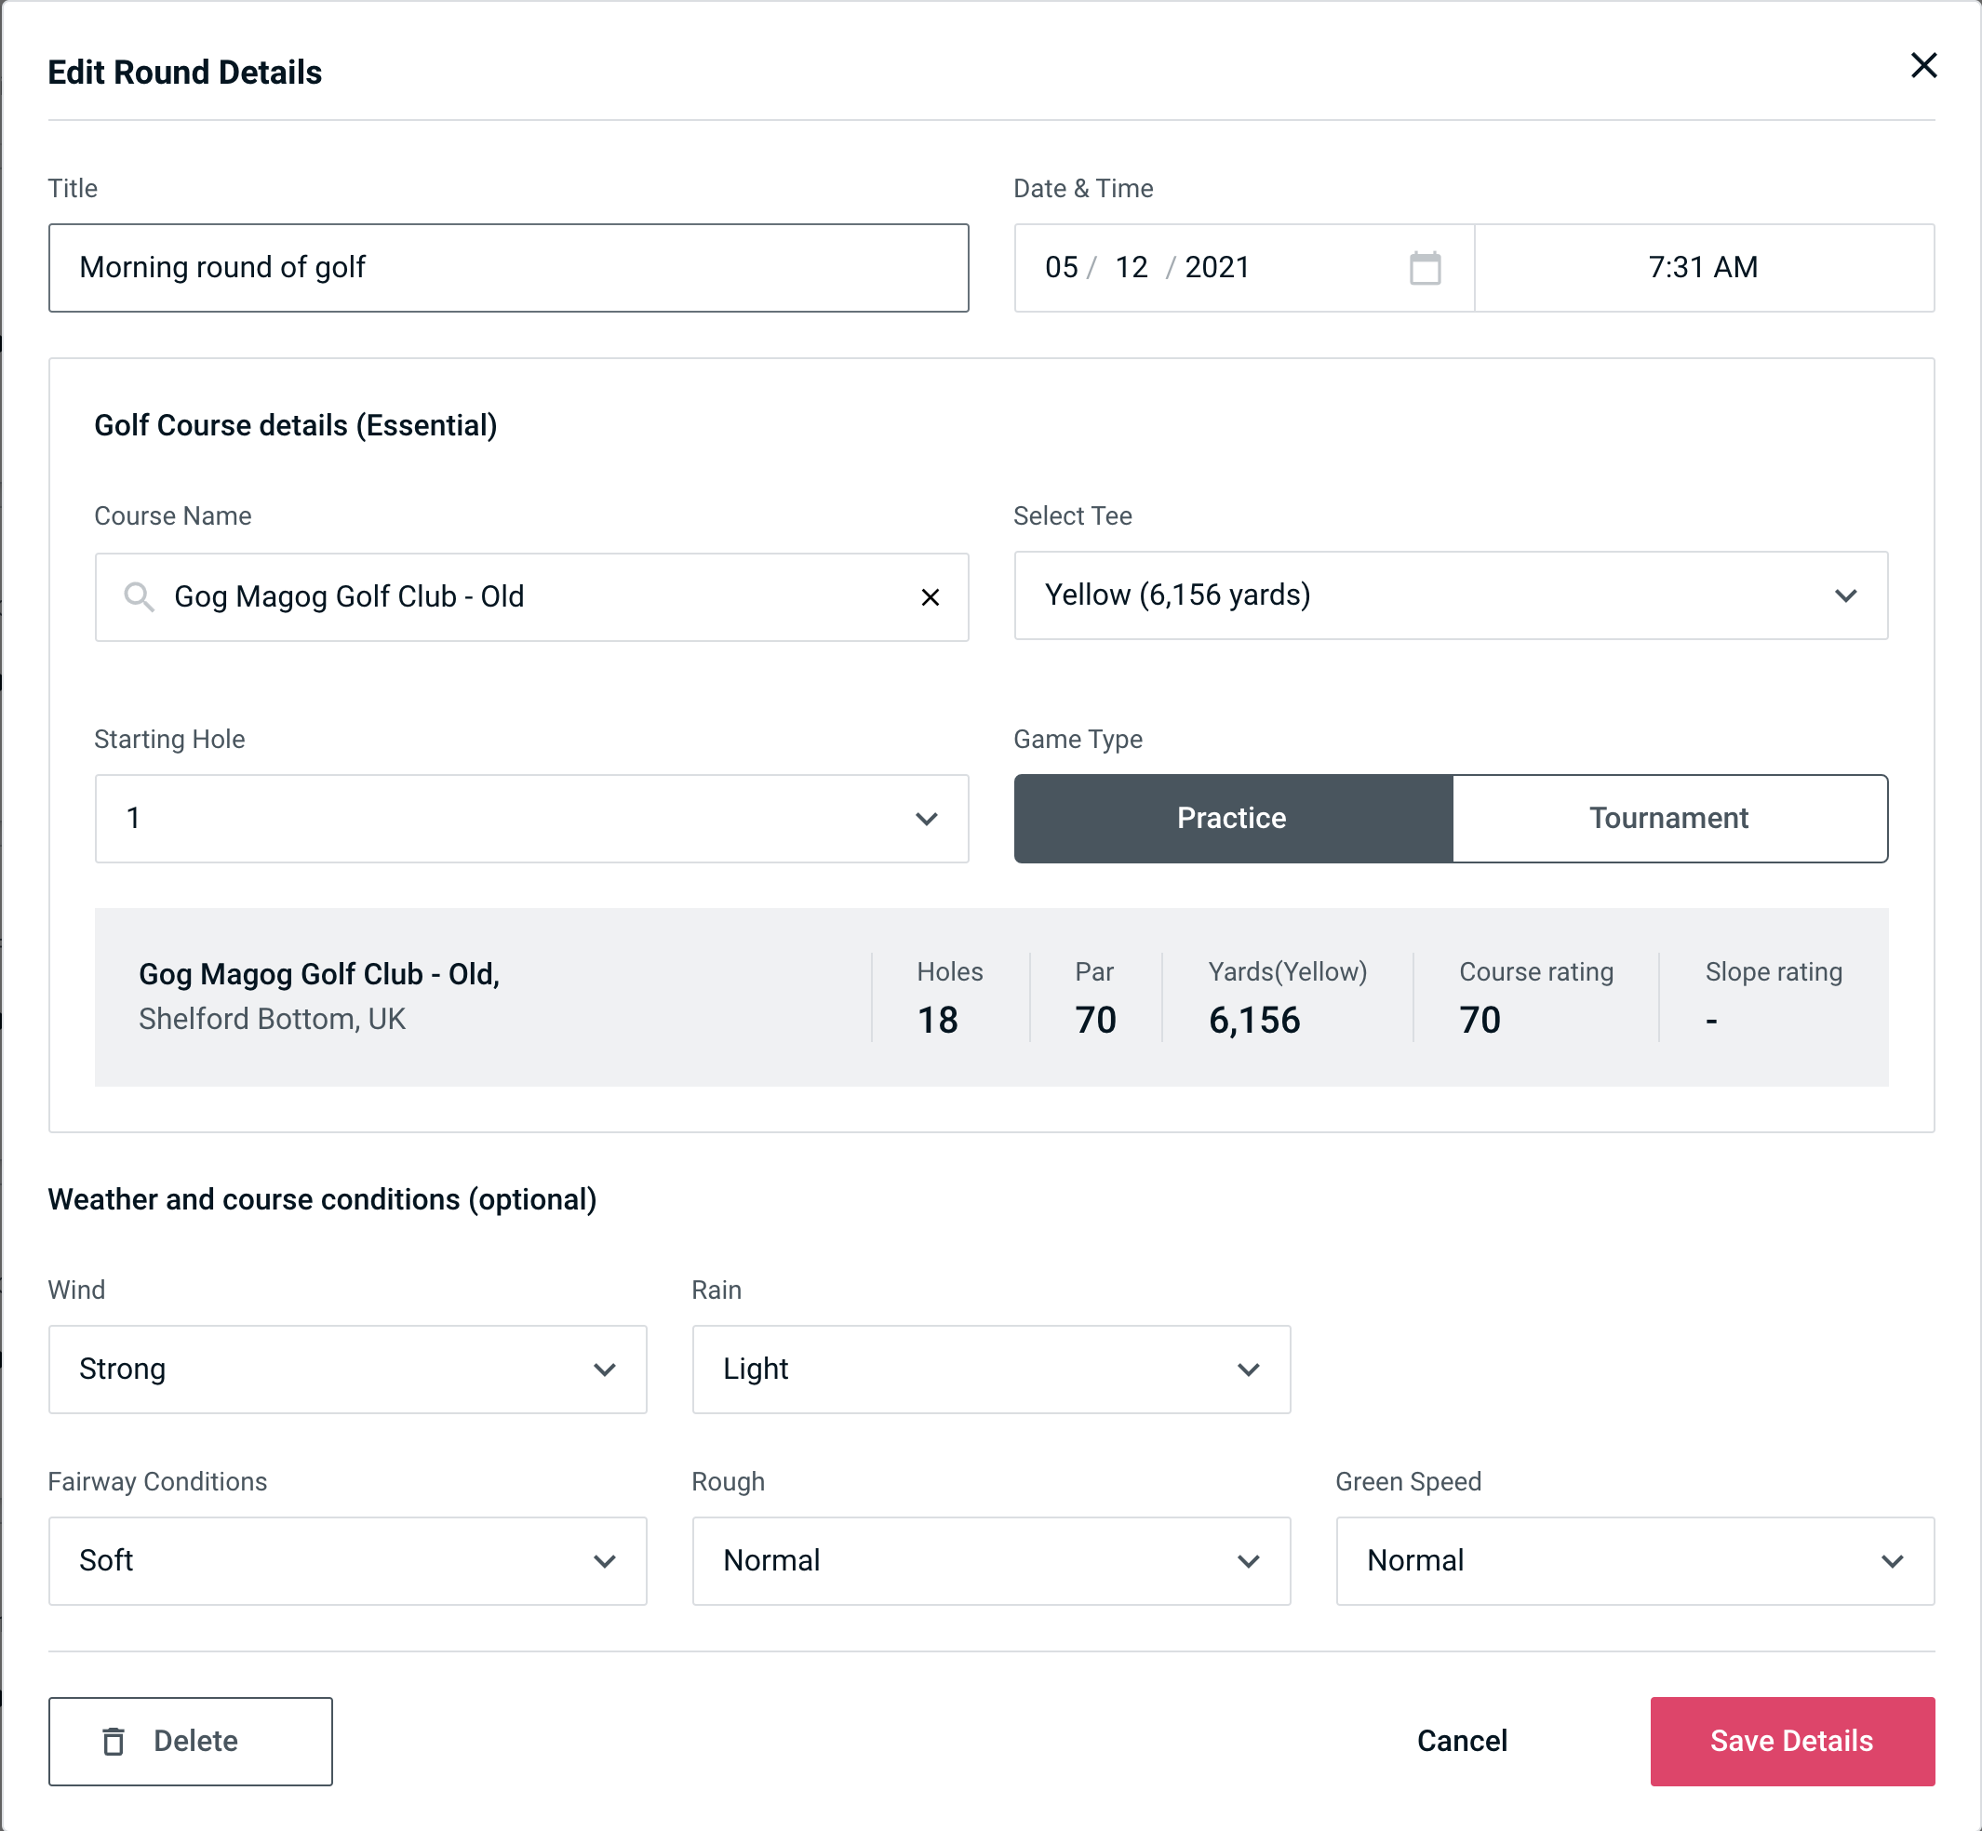This screenshot has height=1831, width=1982.
Task: Open the Fairway Conditions dropdown
Action: (x=345, y=1560)
